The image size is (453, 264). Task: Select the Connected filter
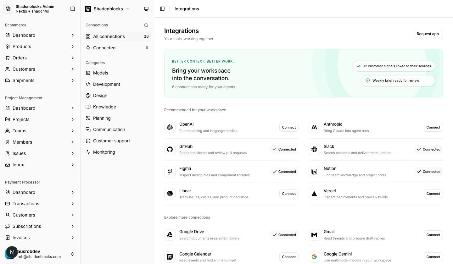pos(117,48)
